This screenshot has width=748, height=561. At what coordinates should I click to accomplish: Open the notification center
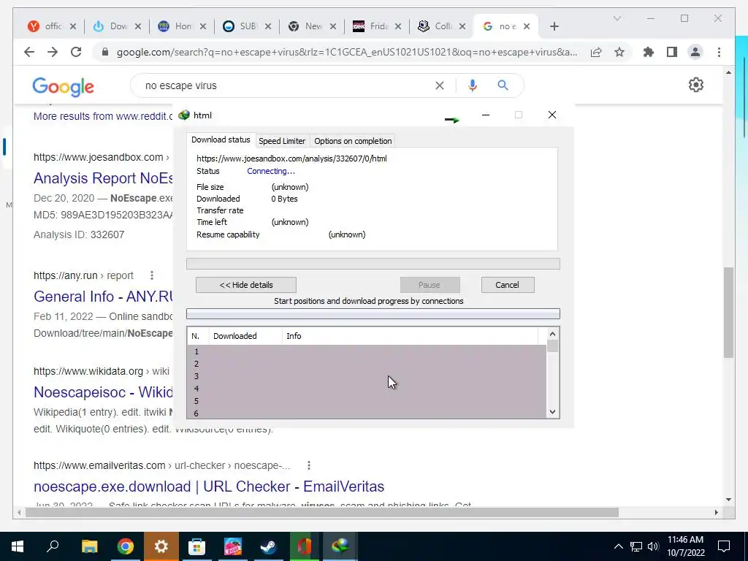click(x=724, y=546)
